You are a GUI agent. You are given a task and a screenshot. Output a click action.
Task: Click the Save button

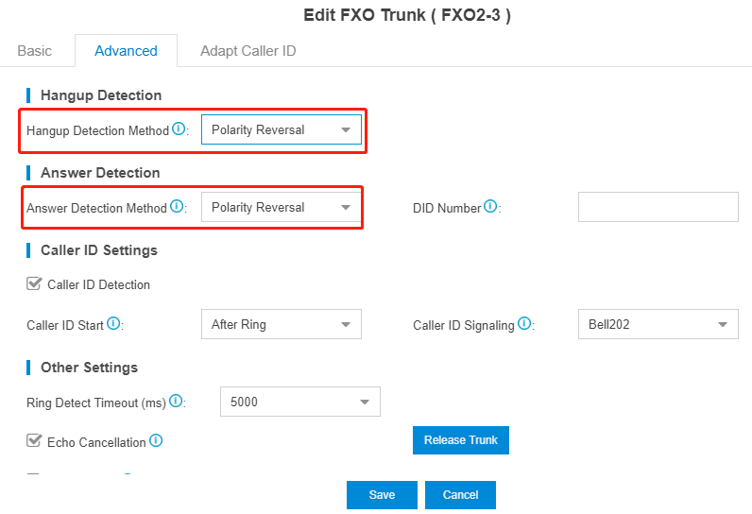382,495
